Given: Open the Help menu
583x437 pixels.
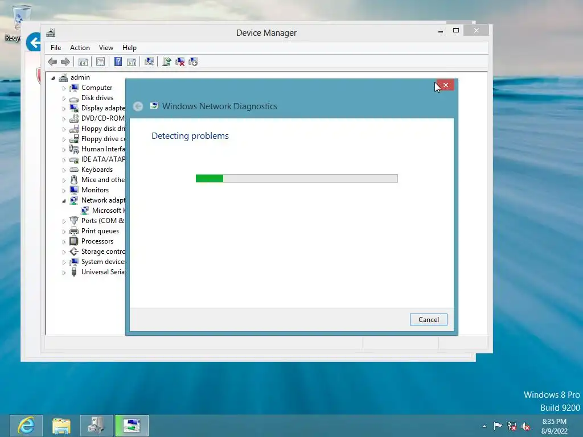Looking at the screenshot, I should click(129, 48).
